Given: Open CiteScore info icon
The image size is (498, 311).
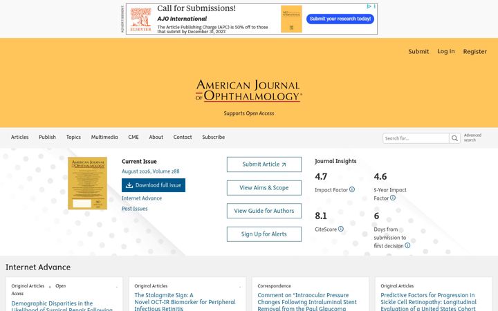Looking at the screenshot, I should (x=341, y=229).
